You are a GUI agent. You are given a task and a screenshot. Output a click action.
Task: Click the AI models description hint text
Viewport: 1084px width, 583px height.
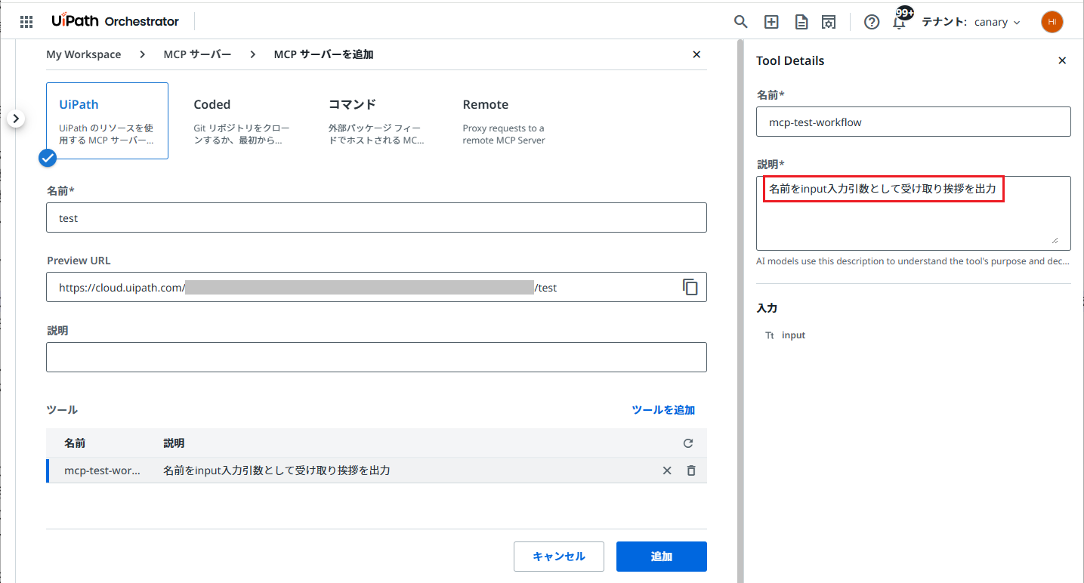[x=913, y=261]
